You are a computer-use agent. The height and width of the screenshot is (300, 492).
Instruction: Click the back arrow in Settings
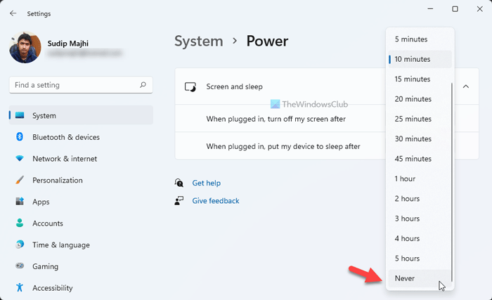pyautogui.click(x=13, y=13)
